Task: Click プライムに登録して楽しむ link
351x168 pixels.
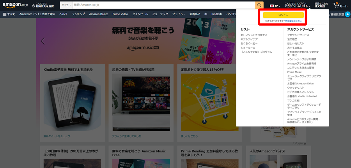Action: (x=127, y=136)
